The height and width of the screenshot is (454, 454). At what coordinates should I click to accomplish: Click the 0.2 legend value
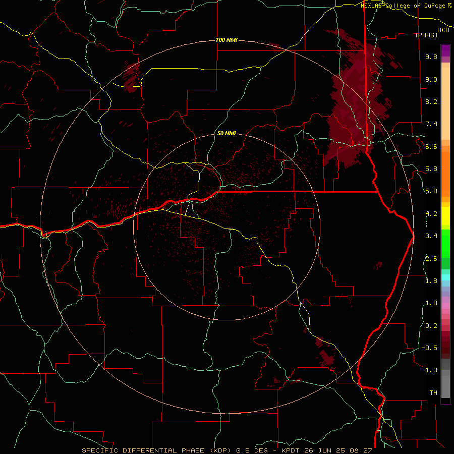point(431,326)
